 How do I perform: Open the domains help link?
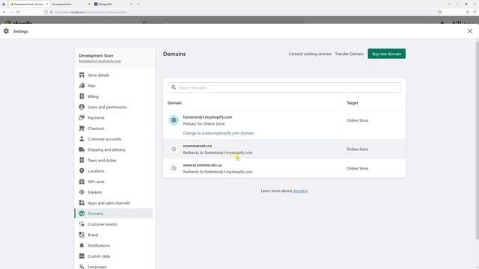coord(300,191)
